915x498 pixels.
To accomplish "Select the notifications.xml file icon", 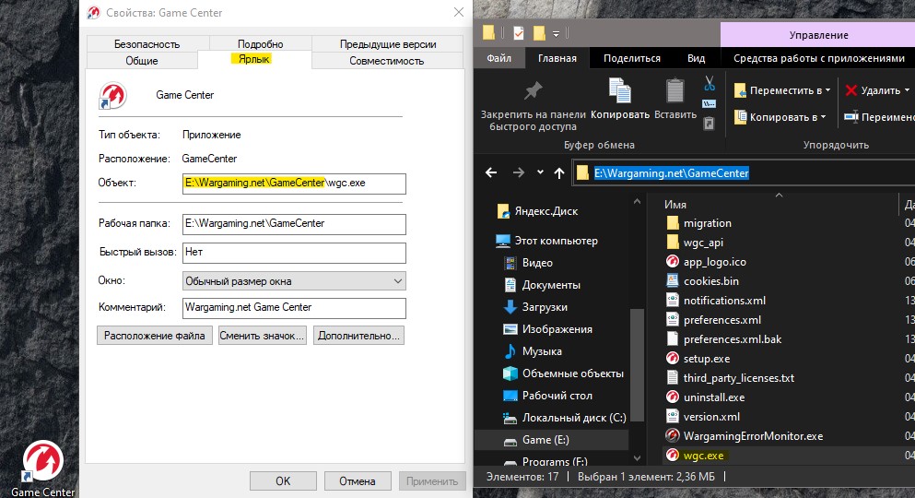I will pyautogui.click(x=673, y=300).
